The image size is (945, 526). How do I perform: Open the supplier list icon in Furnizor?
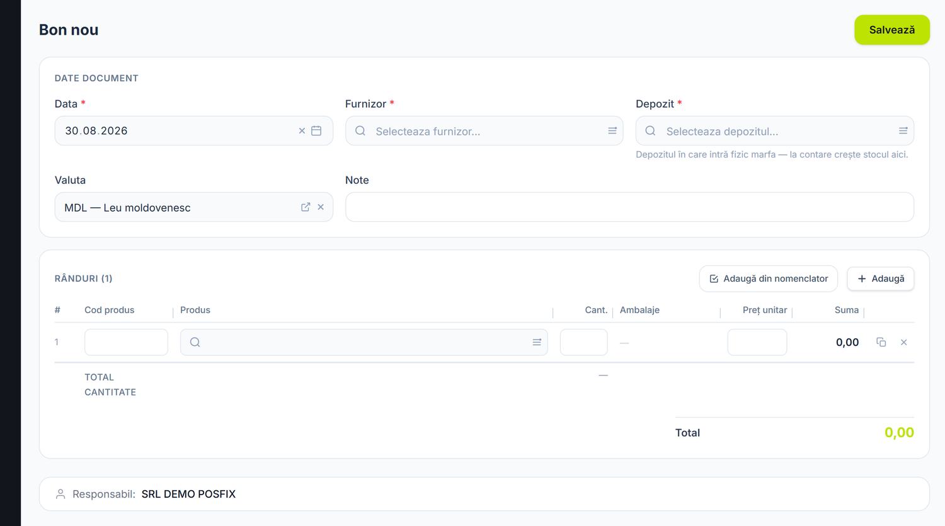coord(612,131)
